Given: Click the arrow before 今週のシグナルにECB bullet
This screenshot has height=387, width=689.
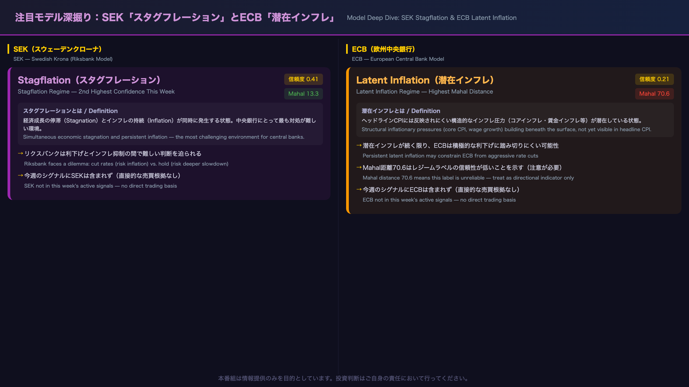Looking at the screenshot, I should pos(359,189).
